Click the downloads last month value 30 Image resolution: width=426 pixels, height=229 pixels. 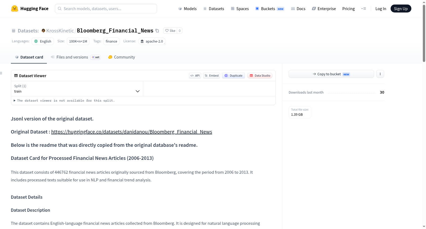click(x=382, y=92)
